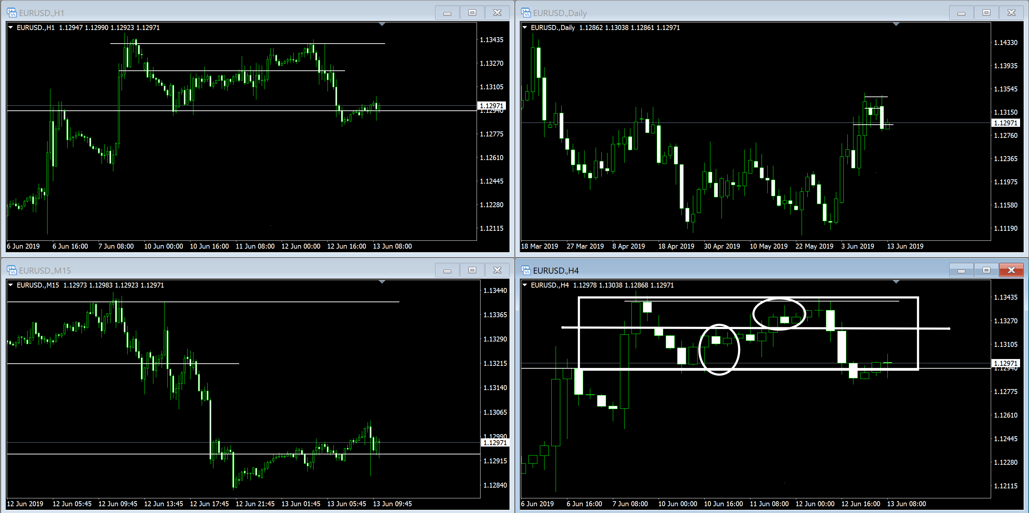The image size is (1029, 513).
Task: Click the 1.12971 price label on M15 chart
Action: (x=494, y=442)
